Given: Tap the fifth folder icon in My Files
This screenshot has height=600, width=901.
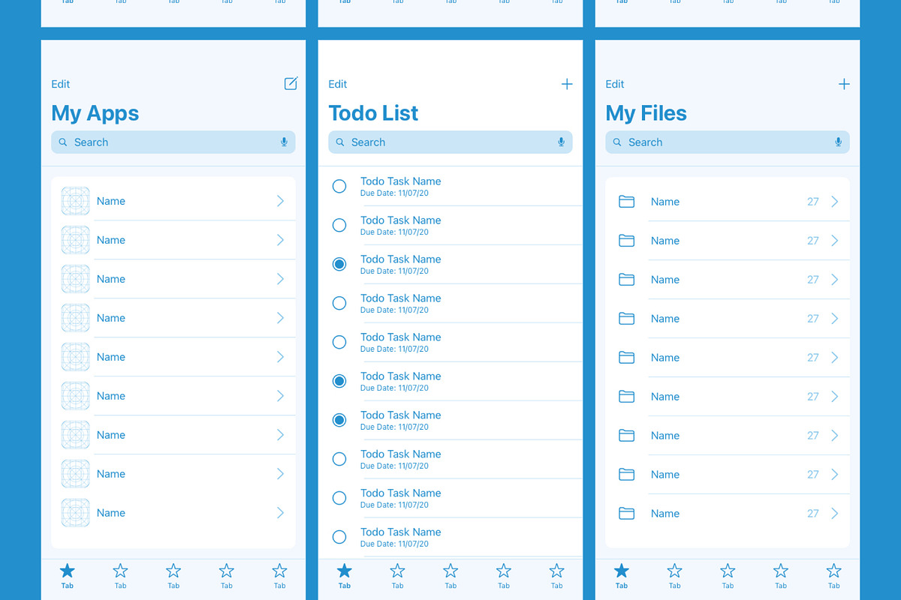Looking at the screenshot, I should coord(626,357).
